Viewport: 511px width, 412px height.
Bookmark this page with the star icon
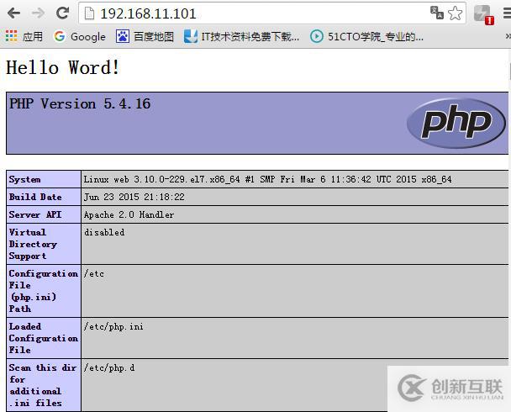click(455, 13)
